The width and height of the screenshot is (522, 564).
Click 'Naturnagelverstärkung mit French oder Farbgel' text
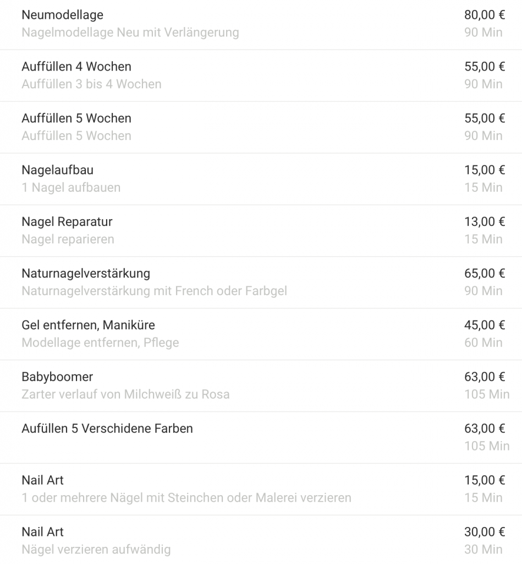click(x=154, y=291)
